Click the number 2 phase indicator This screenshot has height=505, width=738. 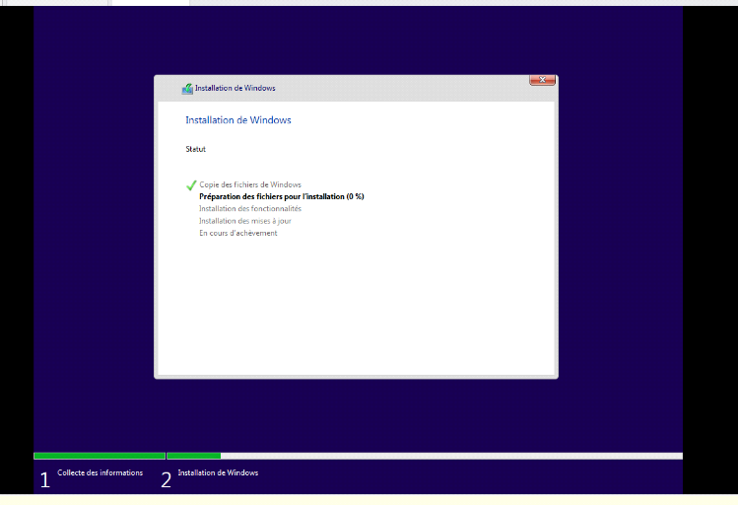(x=166, y=480)
